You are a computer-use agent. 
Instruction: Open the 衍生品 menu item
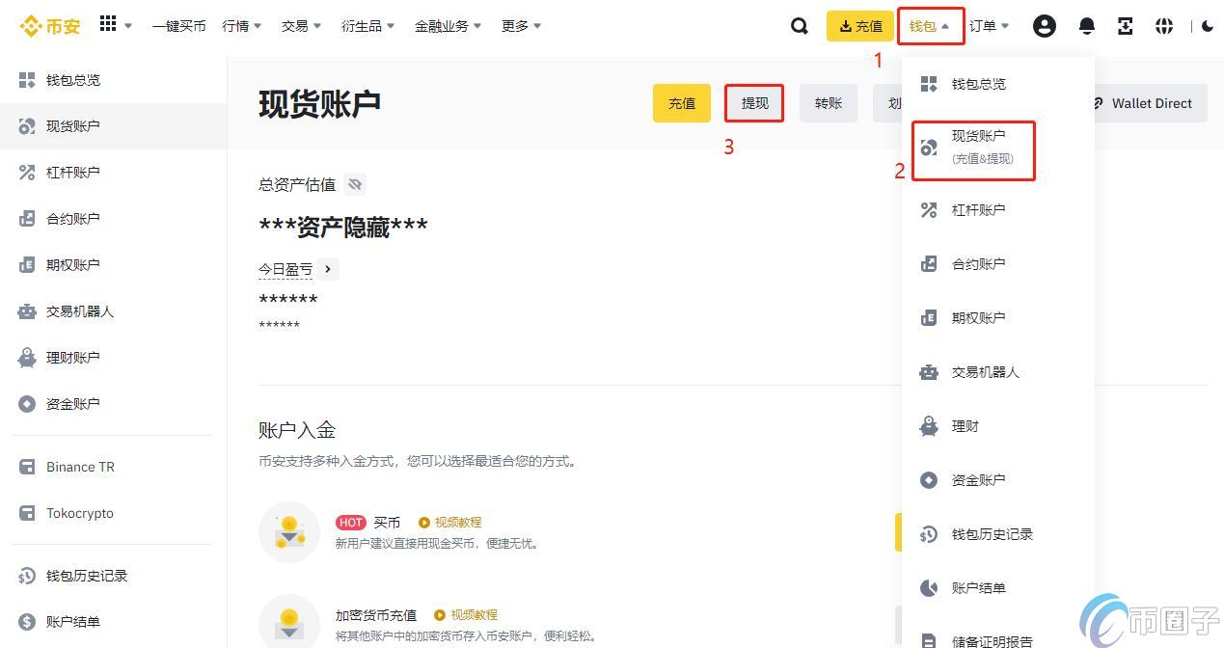(367, 26)
